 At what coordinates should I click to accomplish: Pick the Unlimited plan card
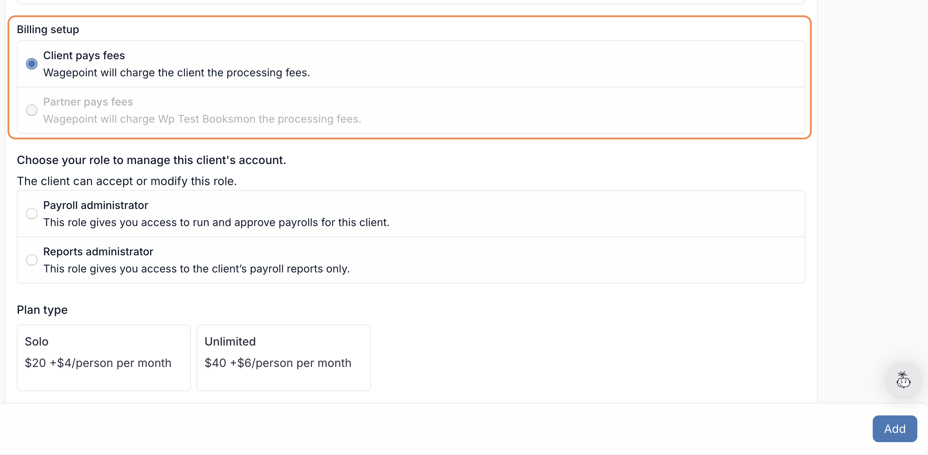point(284,358)
